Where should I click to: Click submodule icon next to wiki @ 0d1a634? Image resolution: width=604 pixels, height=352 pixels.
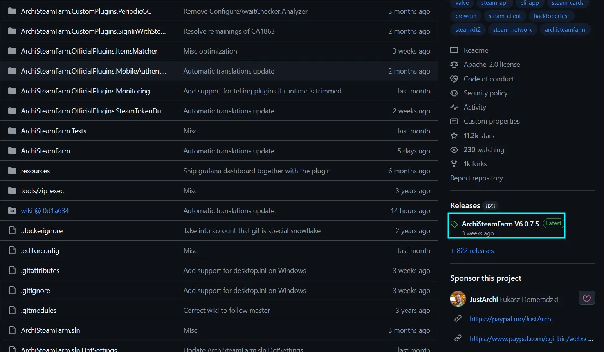(12, 211)
